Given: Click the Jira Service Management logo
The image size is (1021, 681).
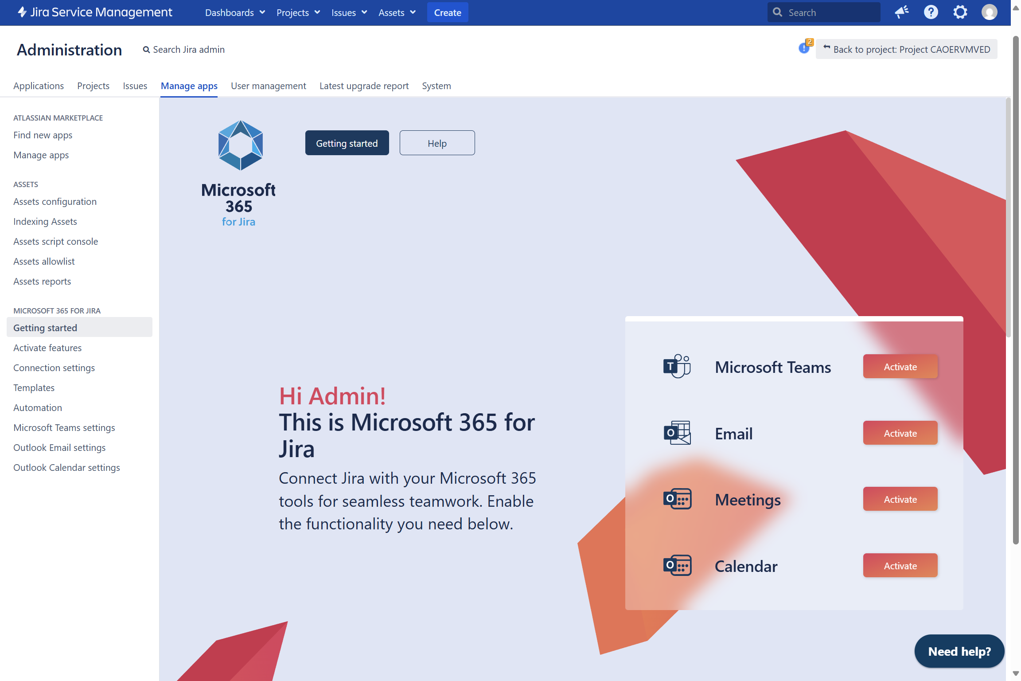Looking at the screenshot, I should point(95,12).
